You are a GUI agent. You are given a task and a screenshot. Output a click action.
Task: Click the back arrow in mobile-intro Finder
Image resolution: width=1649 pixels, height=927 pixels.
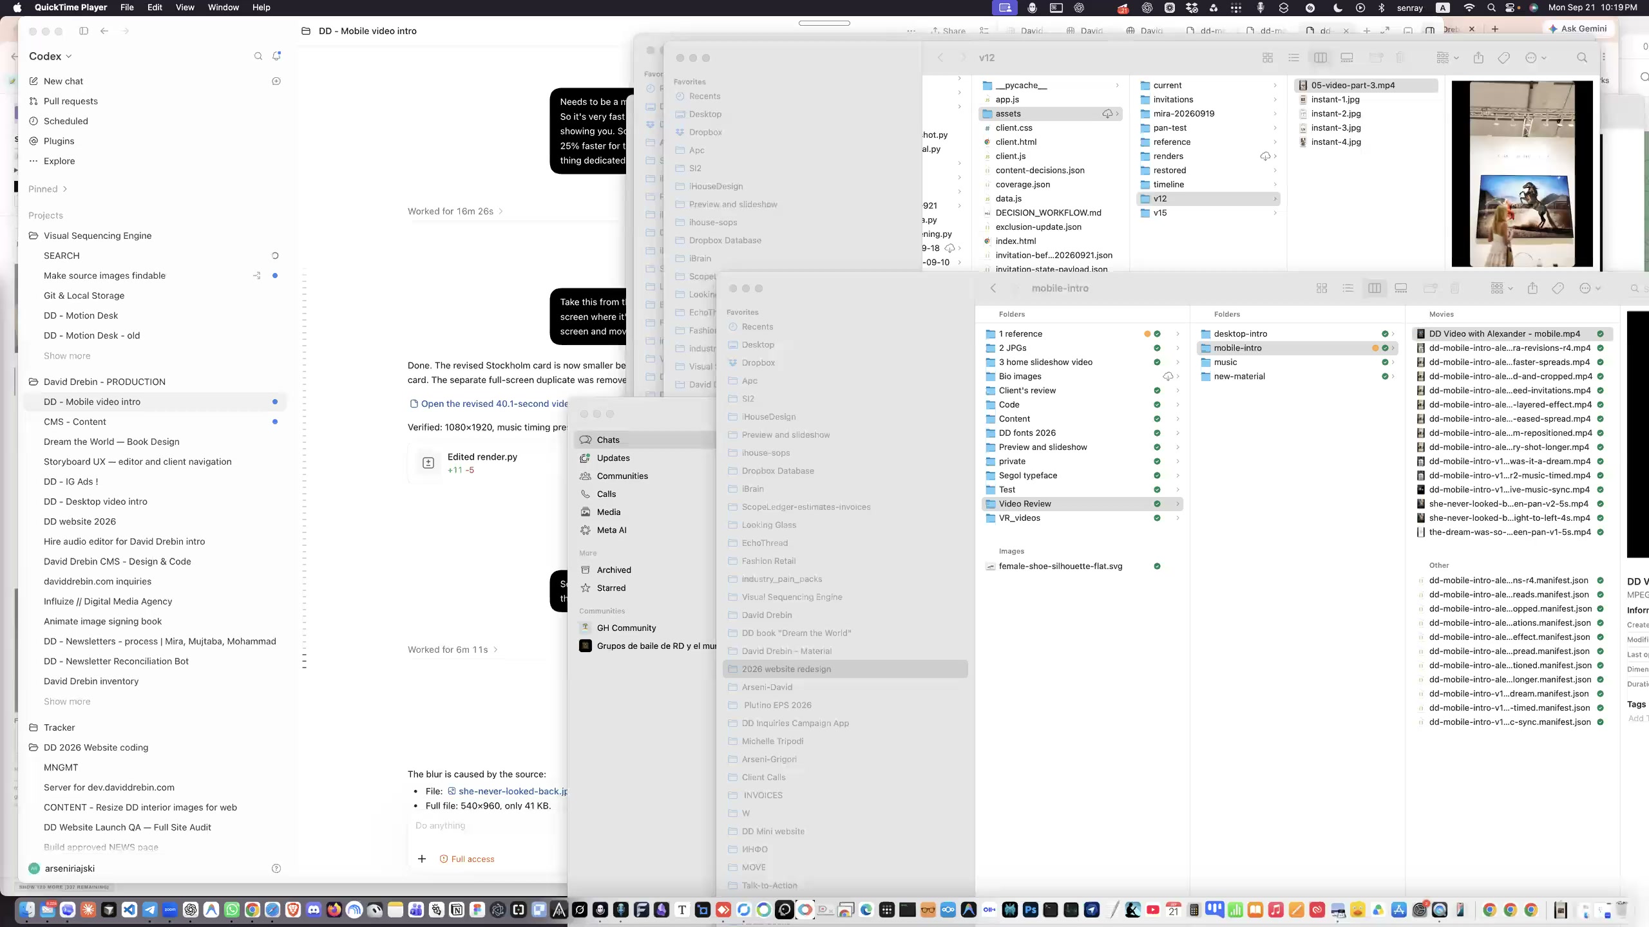(x=993, y=288)
